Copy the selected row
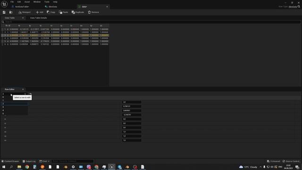The image size is (302, 170). coord(51,12)
